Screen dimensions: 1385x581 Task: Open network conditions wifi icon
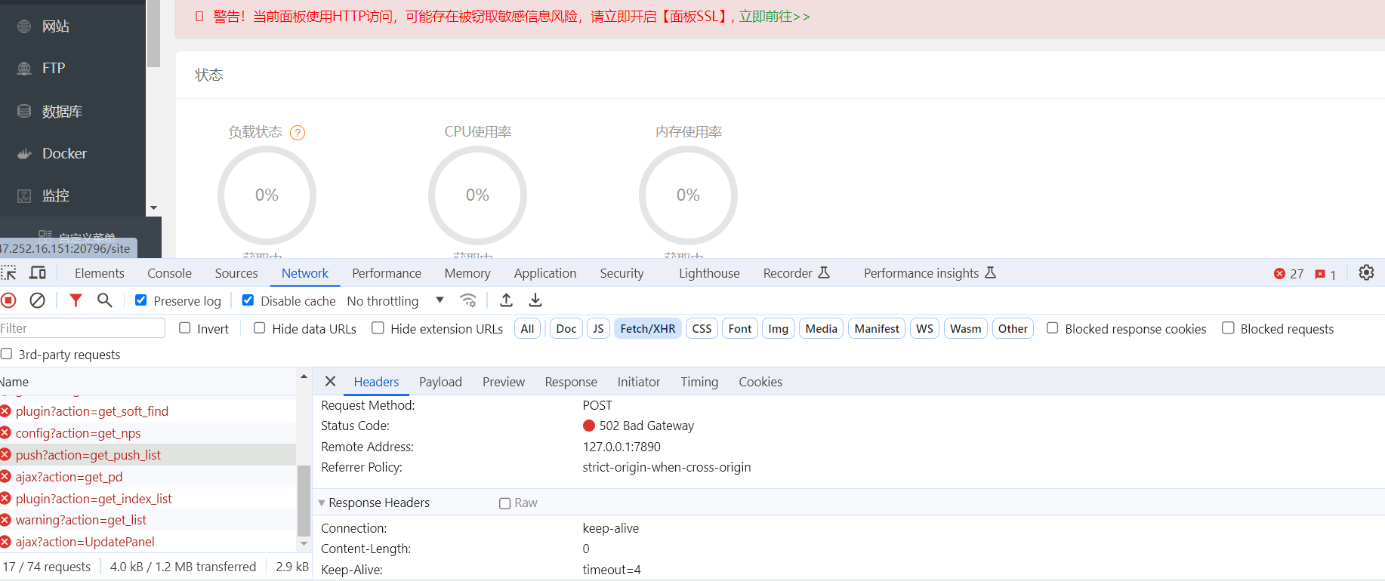[468, 300]
